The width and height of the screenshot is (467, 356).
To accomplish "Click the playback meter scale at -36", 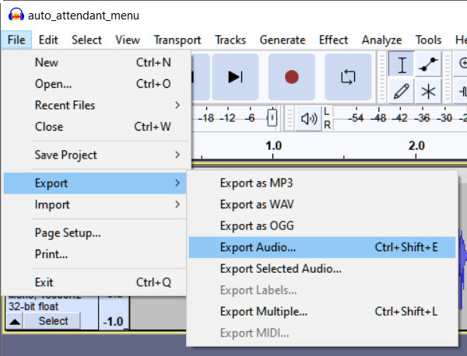I will pos(423,118).
